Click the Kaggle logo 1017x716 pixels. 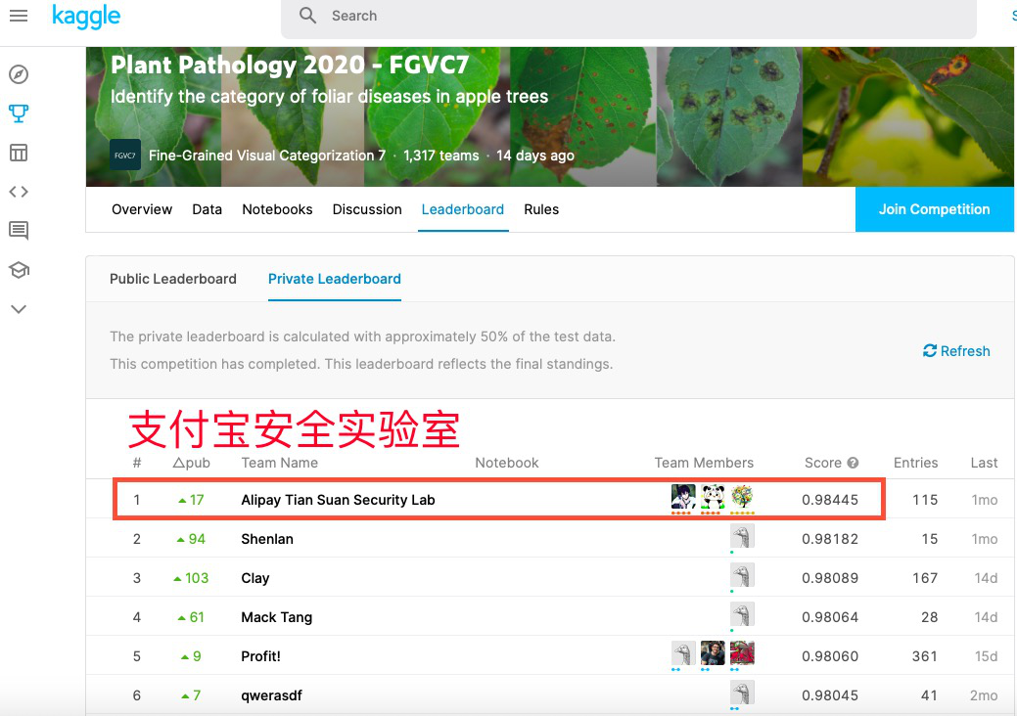coord(86,16)
